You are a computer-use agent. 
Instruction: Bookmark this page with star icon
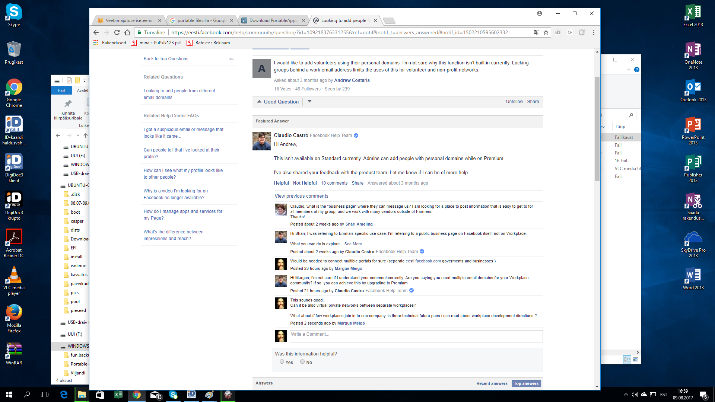[546, 32]
